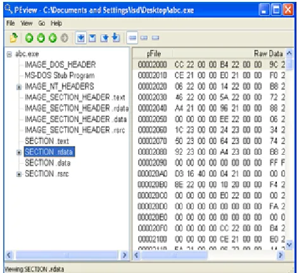The width and height of the screenshot is (299, 273).
Task: Click status bar text Viewing SECTION .rdata
Action: pyautogui.click(x=34, y=269)
